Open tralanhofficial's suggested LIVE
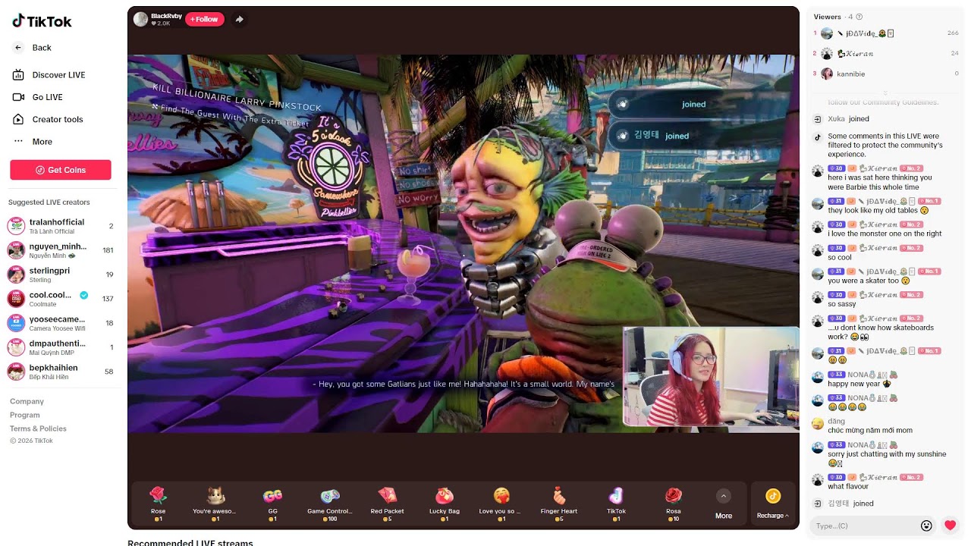The height and width of the screenshot is (546, 971). click(61, 226)
